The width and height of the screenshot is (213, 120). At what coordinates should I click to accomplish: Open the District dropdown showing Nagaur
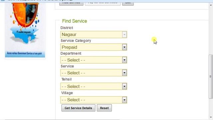click(x=94, y=35)
